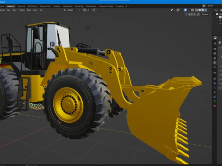222x166 pixels.
Task: Open the UV Editing workspace tab
Action: 32,6
